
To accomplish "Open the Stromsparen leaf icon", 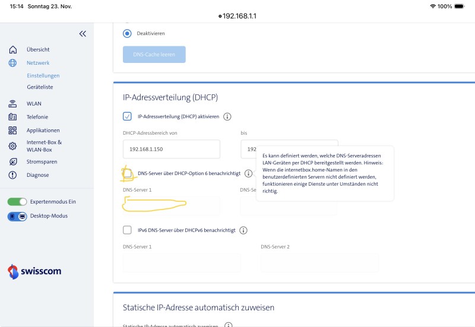I will [x=12, y=161].
